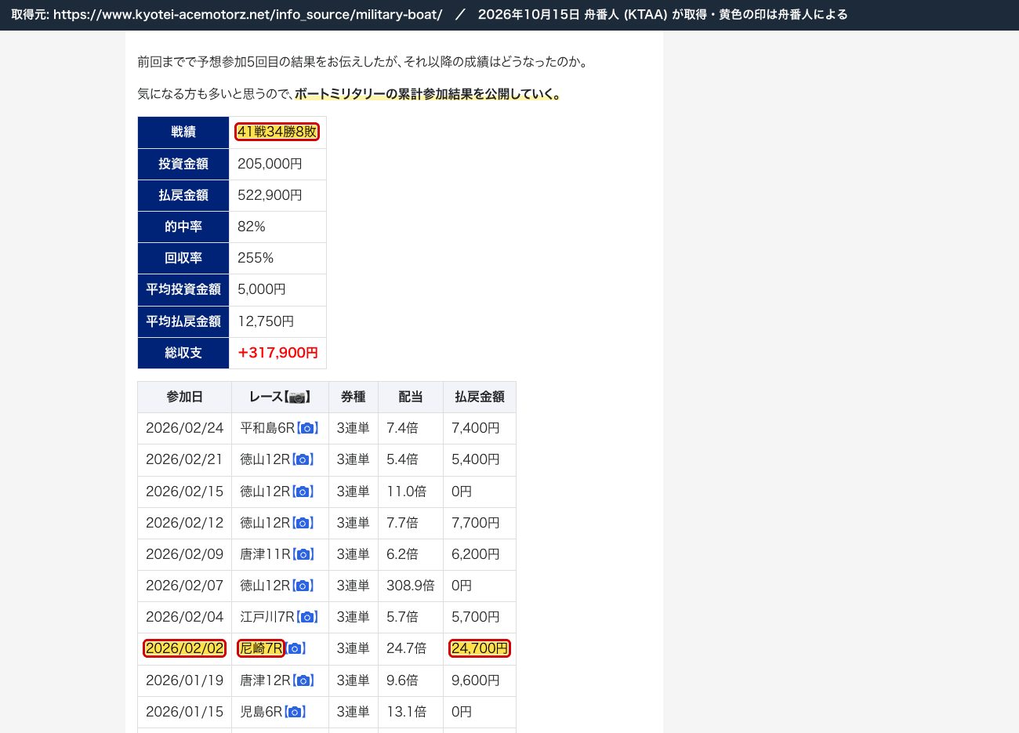Select the 24.7倍 odds cell
This screenshot has width=1019, height=733.
411,648
